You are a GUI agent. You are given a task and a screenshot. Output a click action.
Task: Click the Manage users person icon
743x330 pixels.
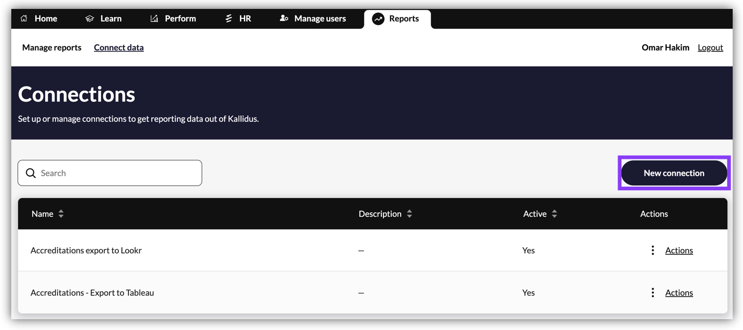284,18
